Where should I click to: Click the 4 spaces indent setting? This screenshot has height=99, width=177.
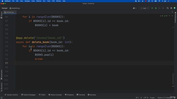(153, 98)
